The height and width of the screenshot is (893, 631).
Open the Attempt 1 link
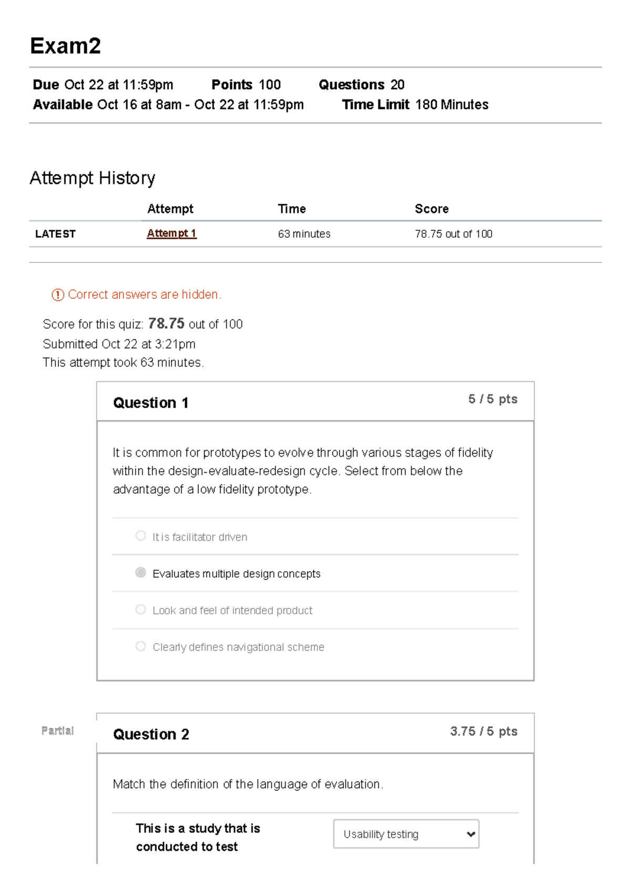point(170,233)
